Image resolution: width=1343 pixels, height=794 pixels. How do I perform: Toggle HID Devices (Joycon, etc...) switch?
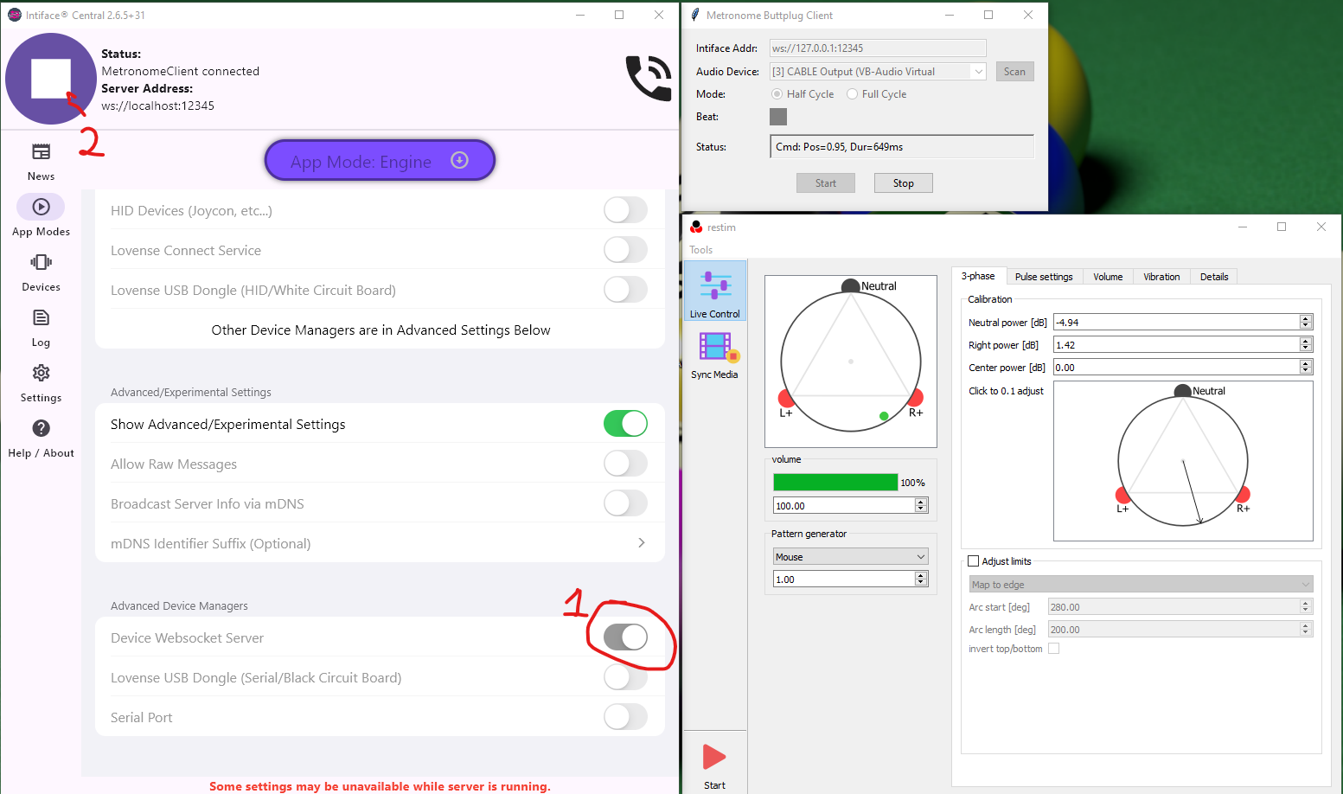coord(625,210)
